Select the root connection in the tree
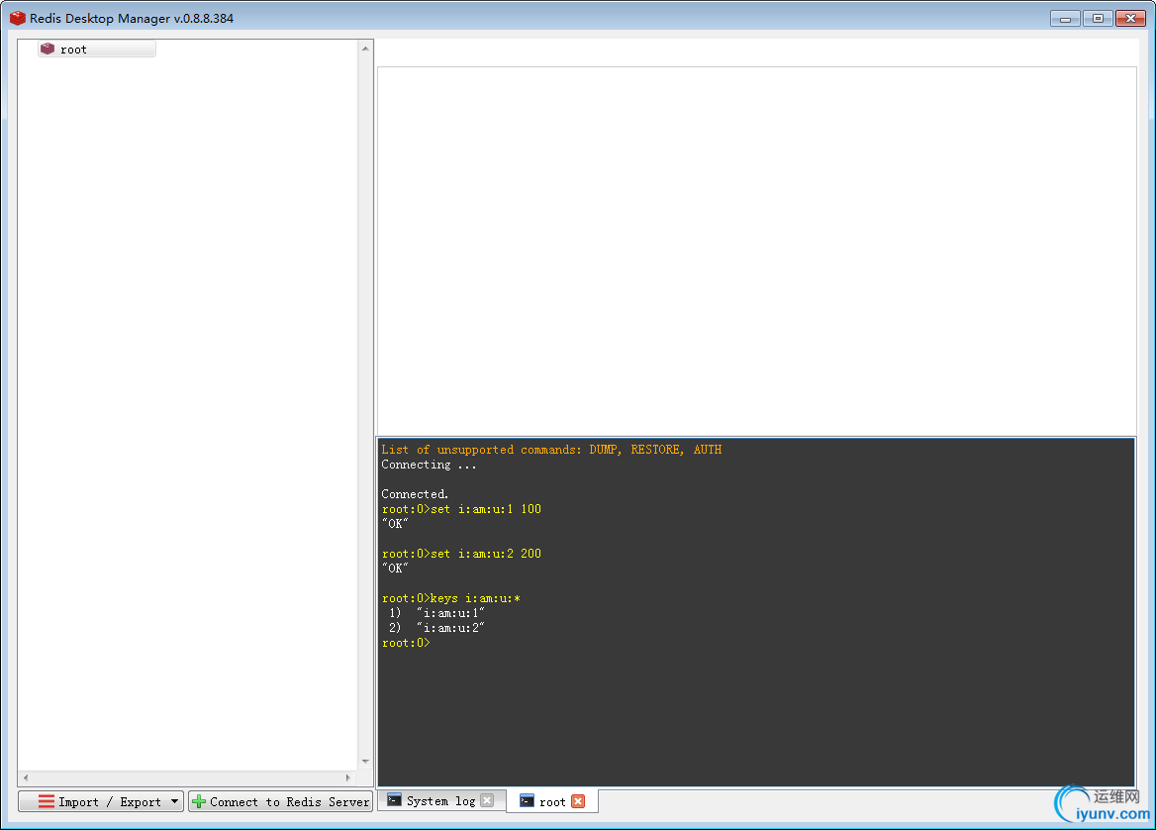 coord(97,50)
